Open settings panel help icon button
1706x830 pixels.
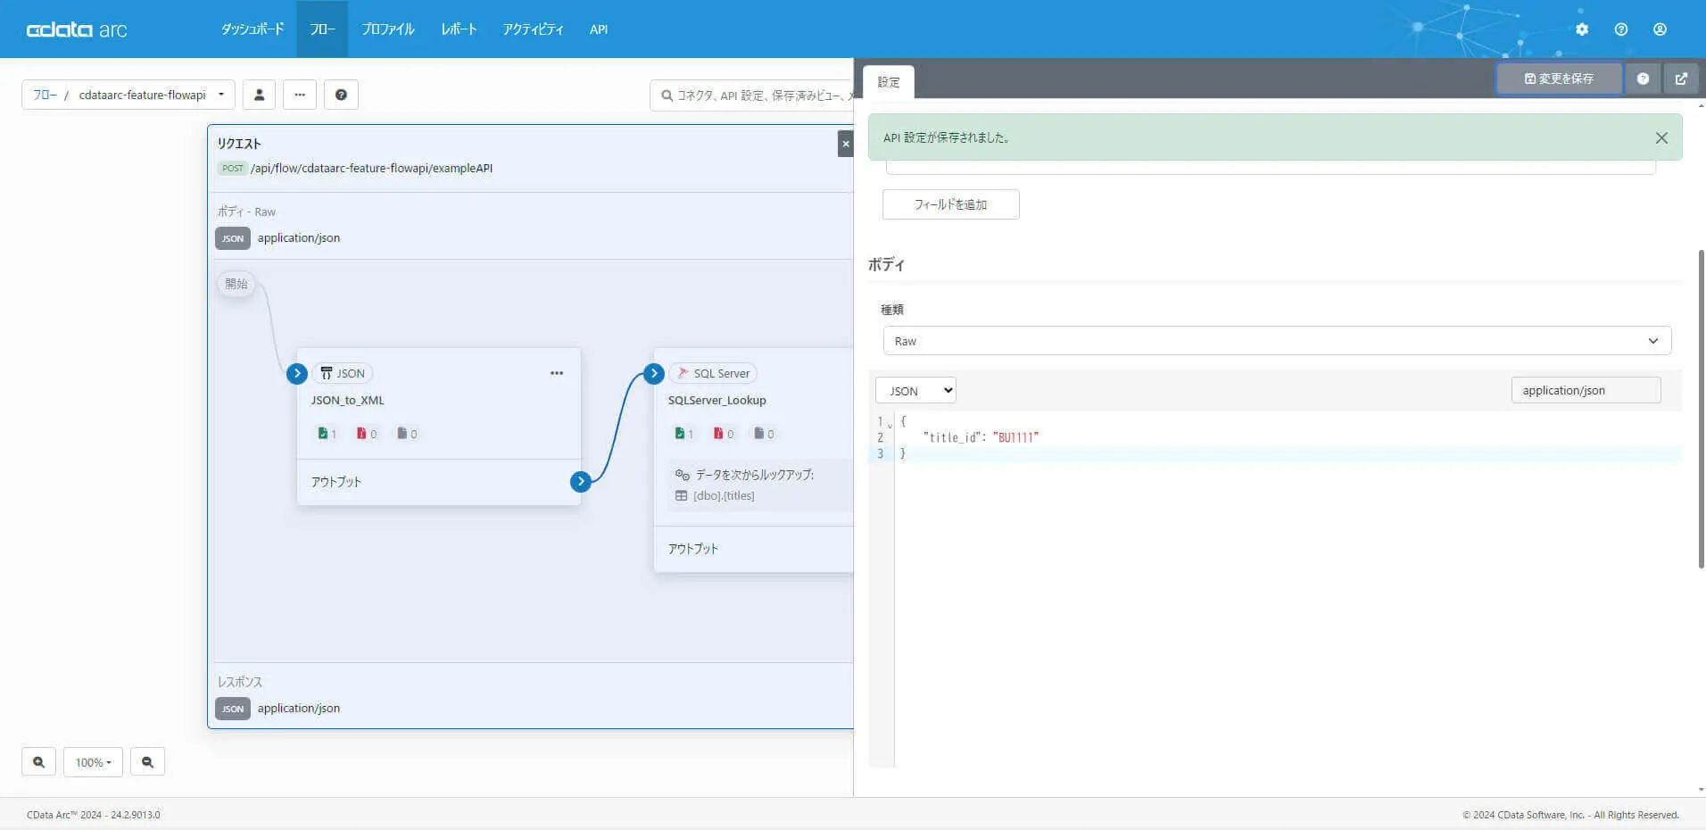(x=1643, y=79)
